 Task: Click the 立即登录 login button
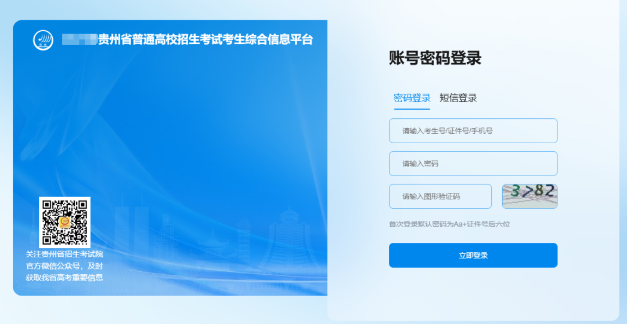[473, 256]
